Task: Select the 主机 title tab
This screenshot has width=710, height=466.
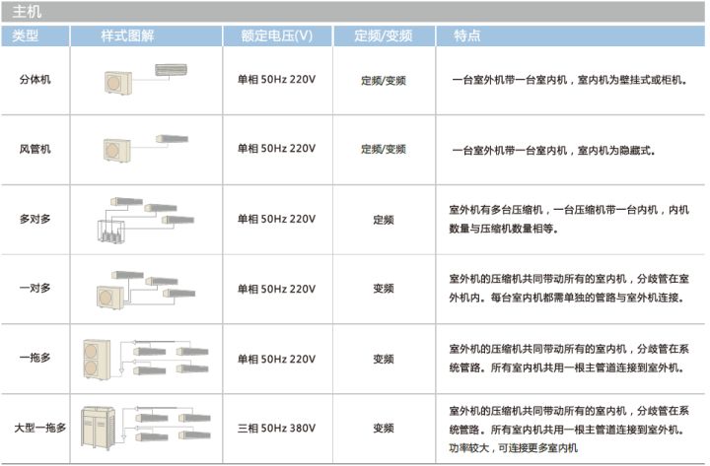Action: (28, 12)
